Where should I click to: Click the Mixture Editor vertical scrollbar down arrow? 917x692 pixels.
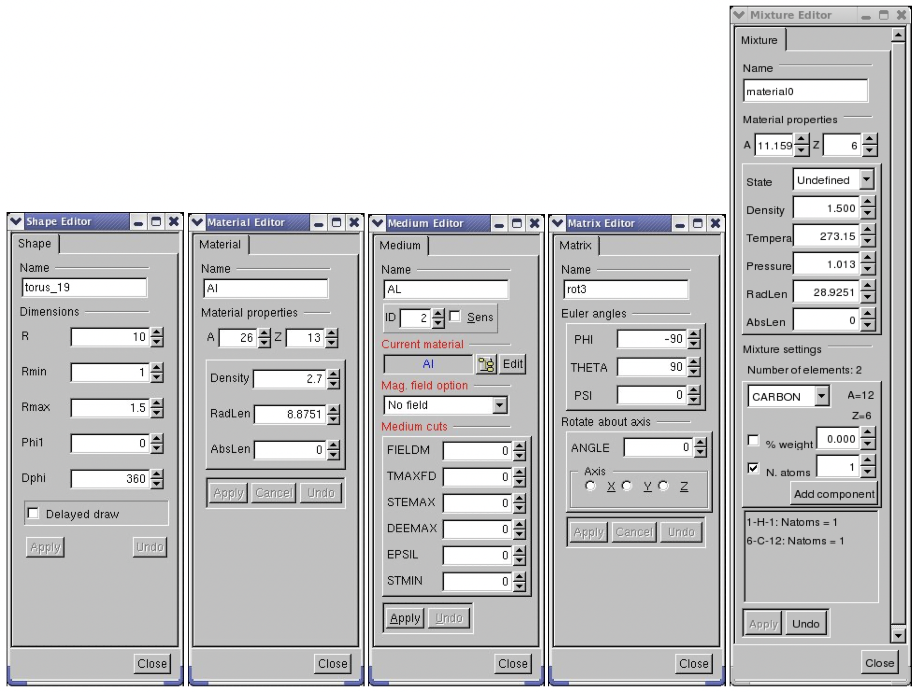[898, 635]
